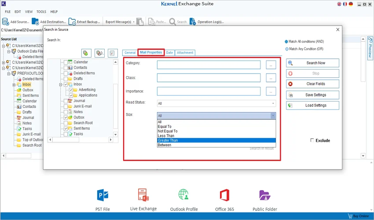Switch to the General tab

click(x=130, y=52)
